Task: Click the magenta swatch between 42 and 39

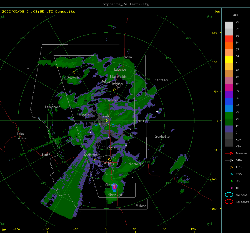Action: (x=229, y=88)
